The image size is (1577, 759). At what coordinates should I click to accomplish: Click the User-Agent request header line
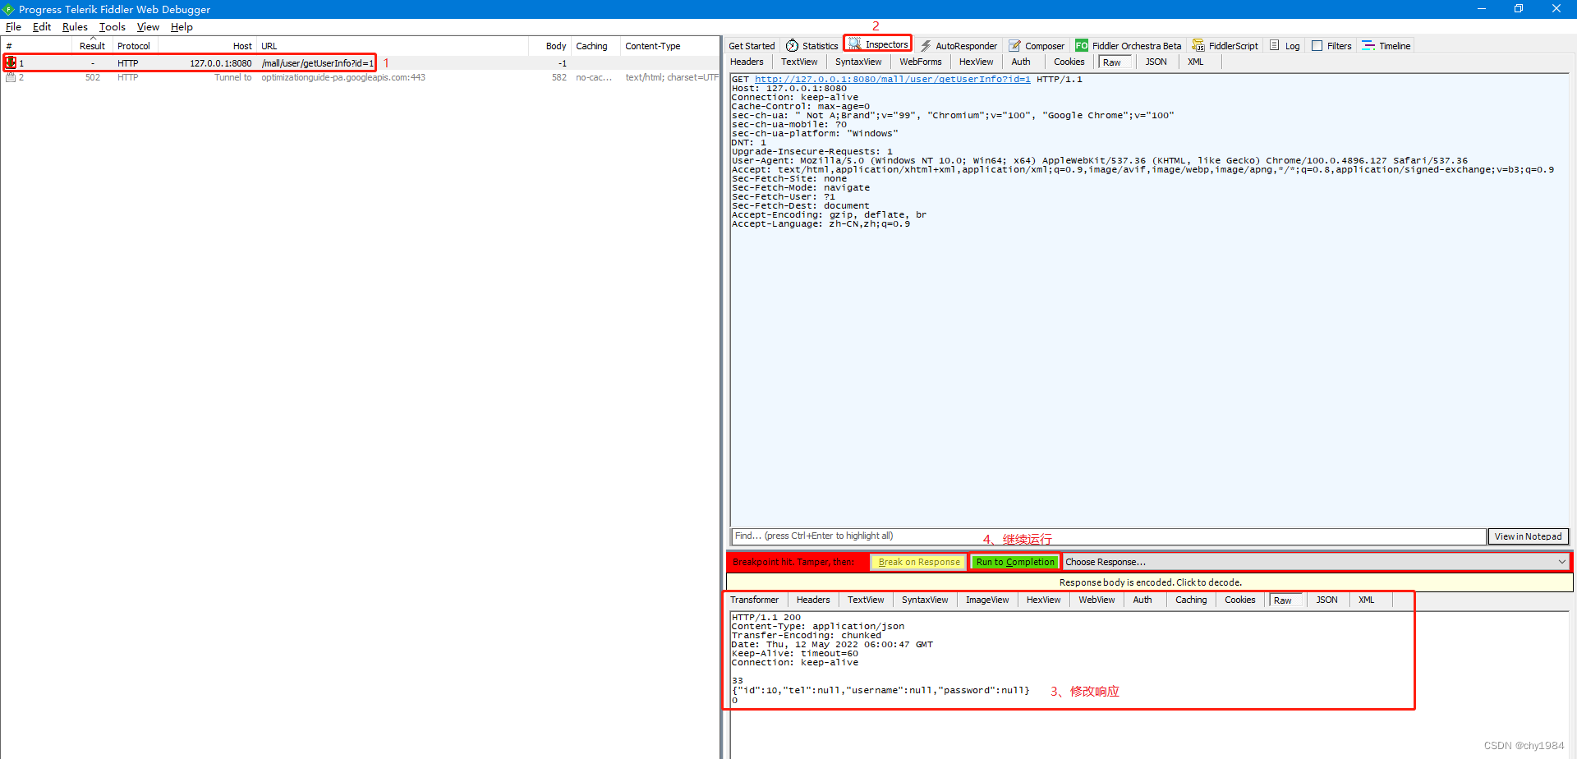[x=1100, y=160]
